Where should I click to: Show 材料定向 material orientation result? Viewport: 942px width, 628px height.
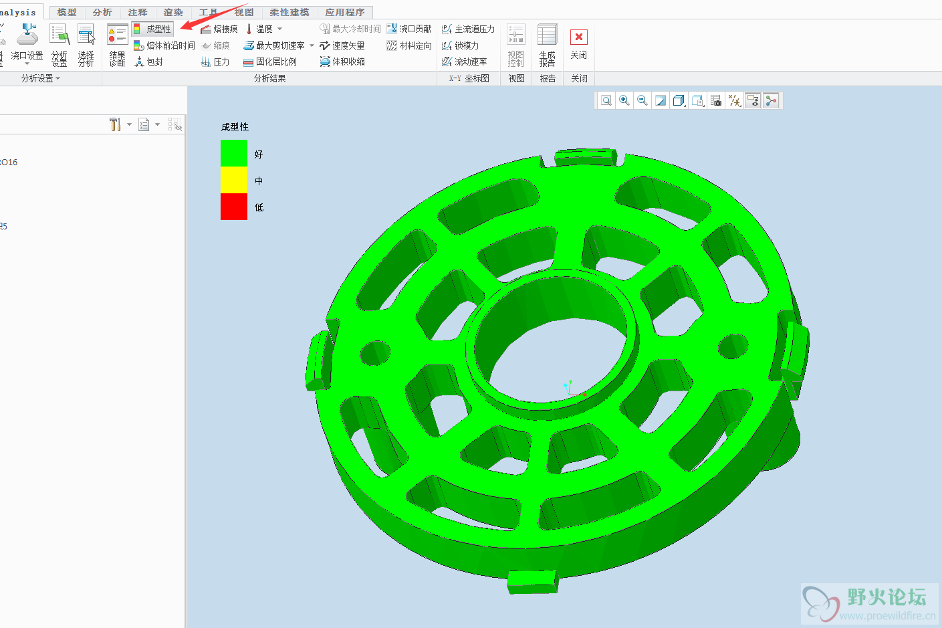click(x=408, y=45)
